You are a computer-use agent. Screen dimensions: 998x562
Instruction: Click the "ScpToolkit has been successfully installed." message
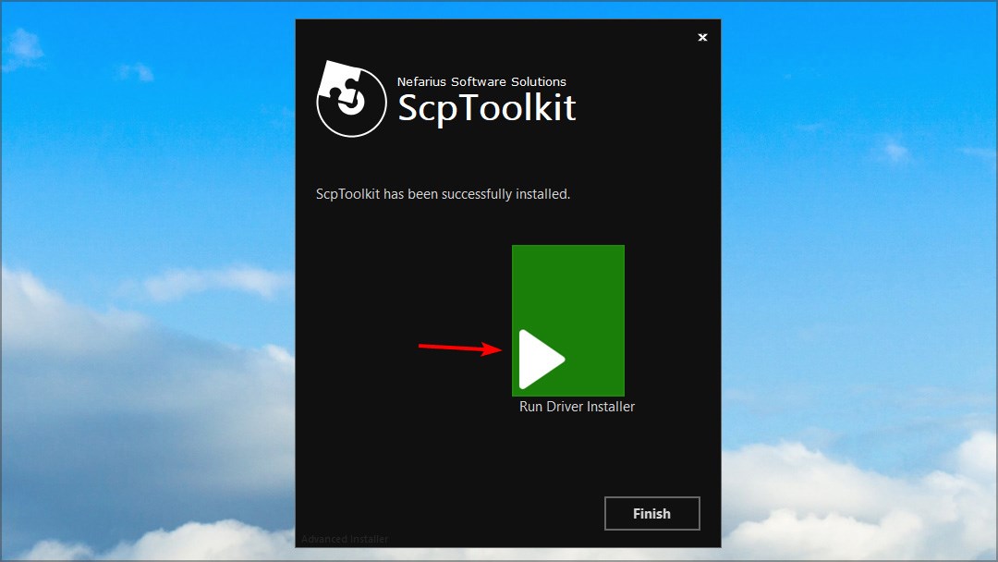coord(443,194)
